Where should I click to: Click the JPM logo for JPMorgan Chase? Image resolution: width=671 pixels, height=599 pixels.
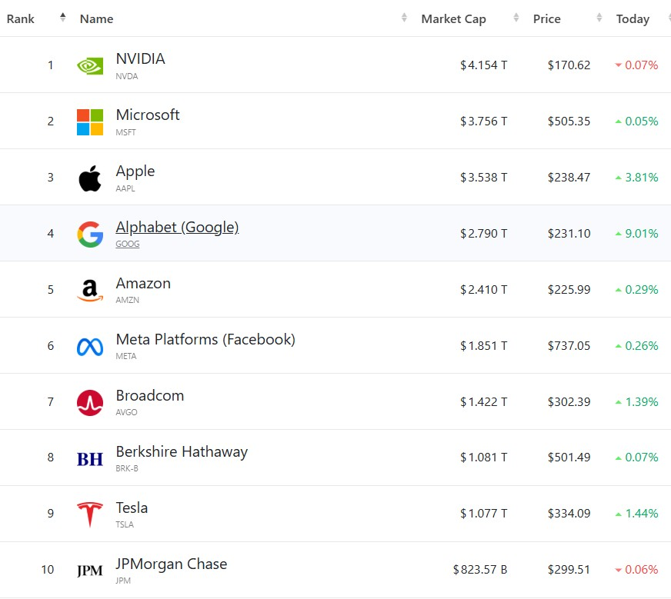[x=90, y=571]
